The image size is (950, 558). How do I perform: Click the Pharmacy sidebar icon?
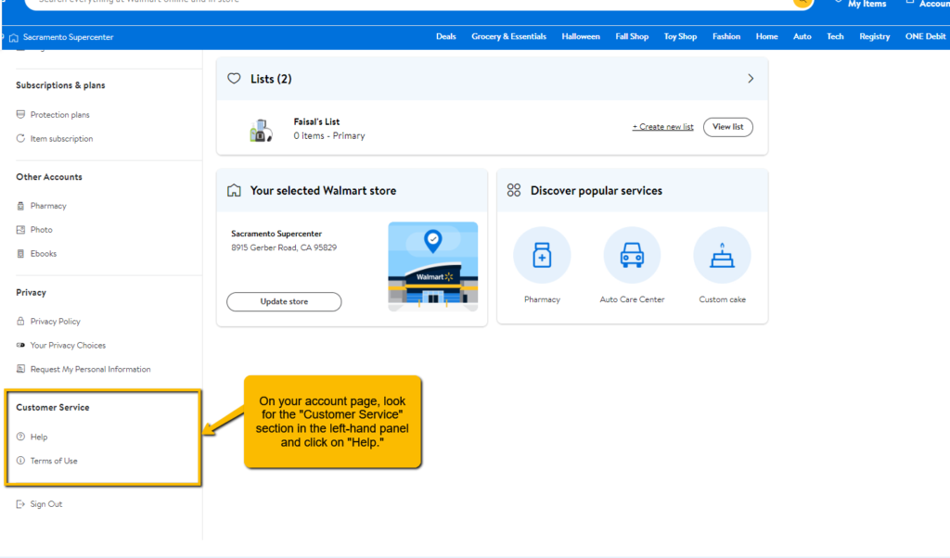pyautogui.click(x=20, y=206)
